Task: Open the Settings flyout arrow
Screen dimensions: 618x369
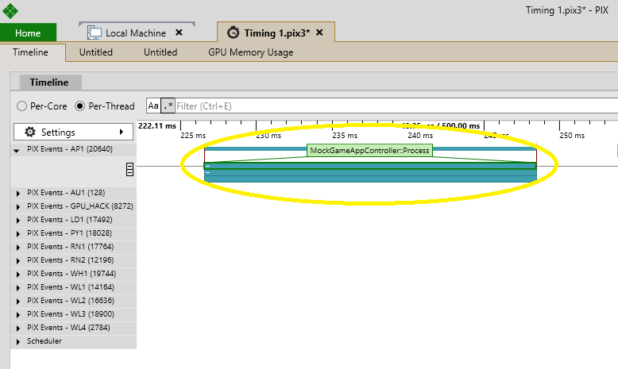Action: (x=122, y=132)
